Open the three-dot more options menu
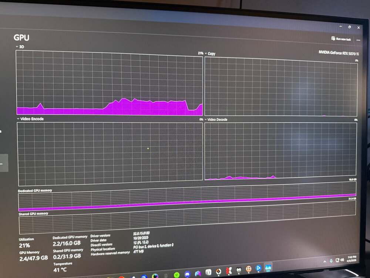Viewport: 370px width, 278px height. [358, 40]
